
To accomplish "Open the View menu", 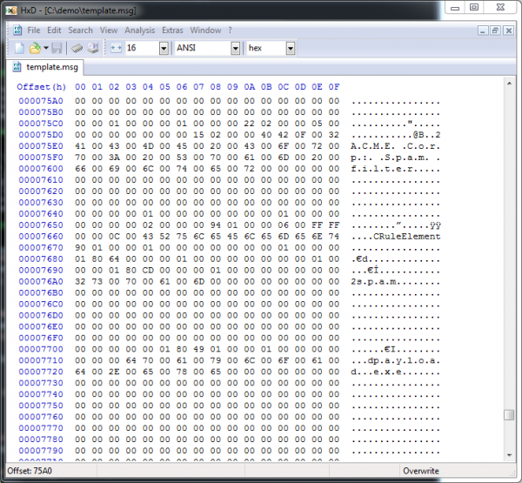I will pos(109,30).
